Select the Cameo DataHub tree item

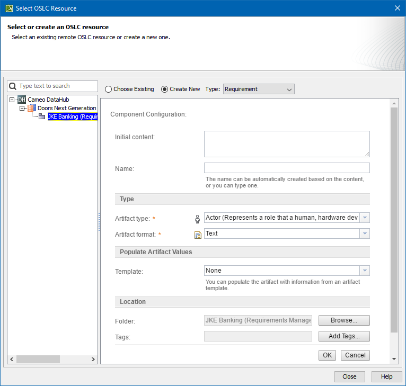[x=48, y=100]
